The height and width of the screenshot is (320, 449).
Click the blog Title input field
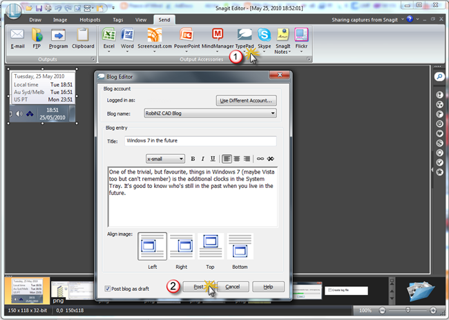tap(200, 141)
